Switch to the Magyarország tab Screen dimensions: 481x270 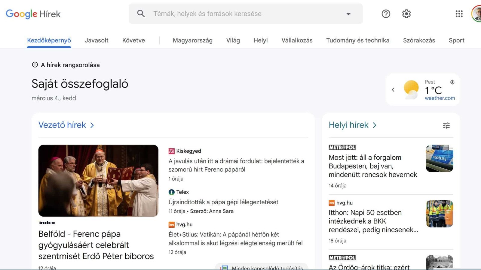(x=192, y=40)
